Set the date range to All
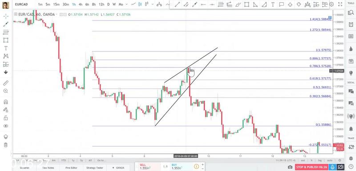The image size is (356, 171). pyautogui.click(x=90, y=160)
